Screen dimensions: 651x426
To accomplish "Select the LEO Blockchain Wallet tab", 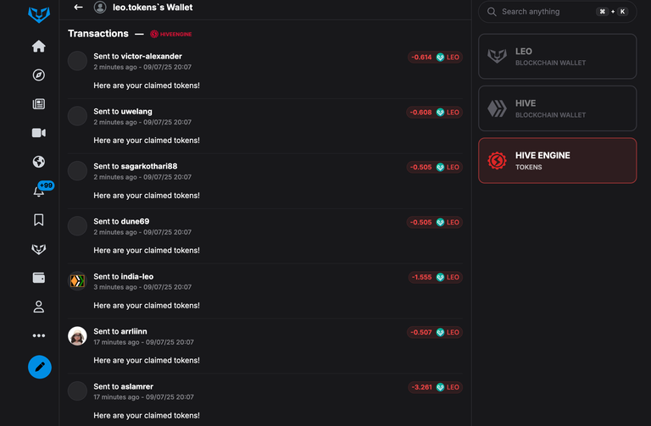I will coord(557,57).
